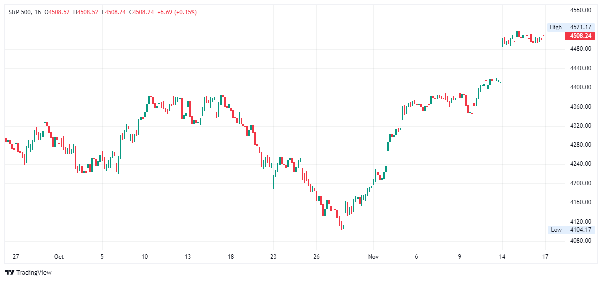Viewport: 602px width, 281px height.
Task: Click the 17 date marker on the time axis
Action: tap(545, 257)
